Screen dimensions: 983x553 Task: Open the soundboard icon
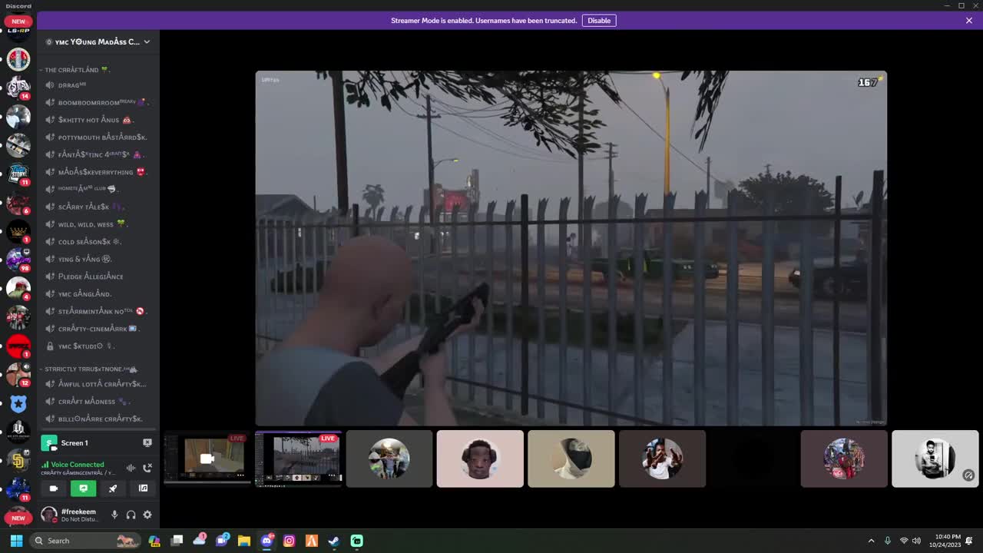[143, 488]
